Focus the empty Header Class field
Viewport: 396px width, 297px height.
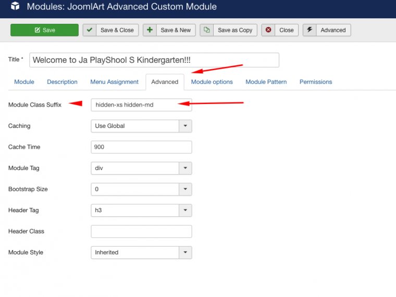click(x=141, y=231)
